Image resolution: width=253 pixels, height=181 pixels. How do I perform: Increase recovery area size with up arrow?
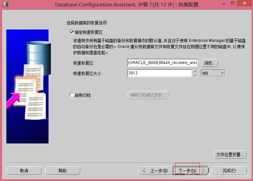[x=195, y=71]
